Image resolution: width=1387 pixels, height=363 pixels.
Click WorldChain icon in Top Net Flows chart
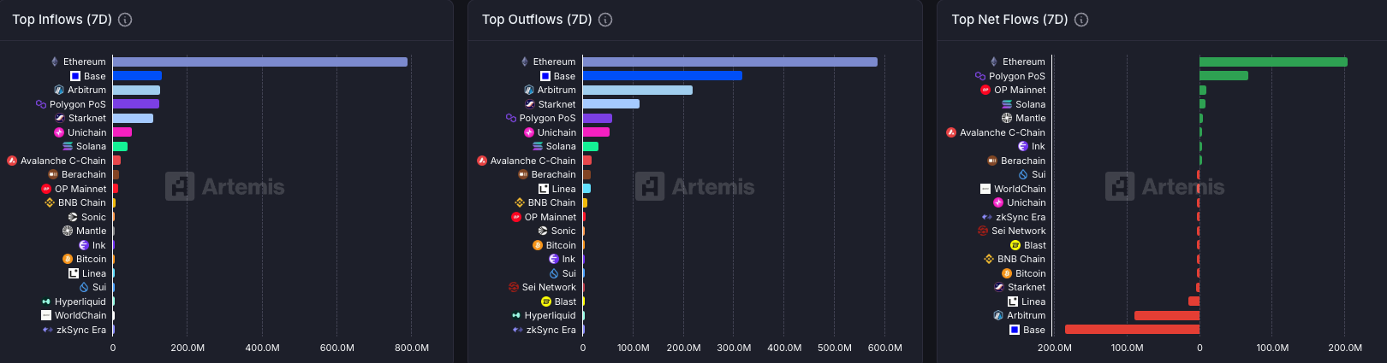[x=985, y=189]
